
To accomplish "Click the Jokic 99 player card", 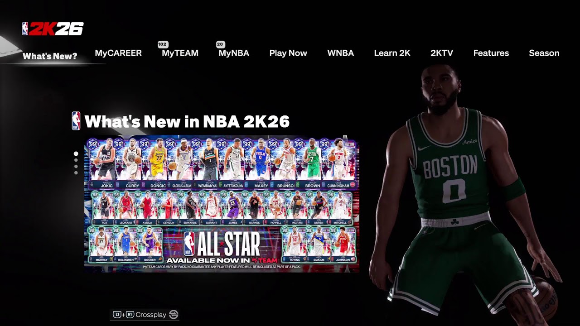I will pos(101,164).
